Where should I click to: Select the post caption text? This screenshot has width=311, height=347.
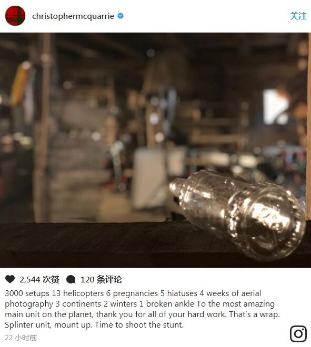(143, 309)
